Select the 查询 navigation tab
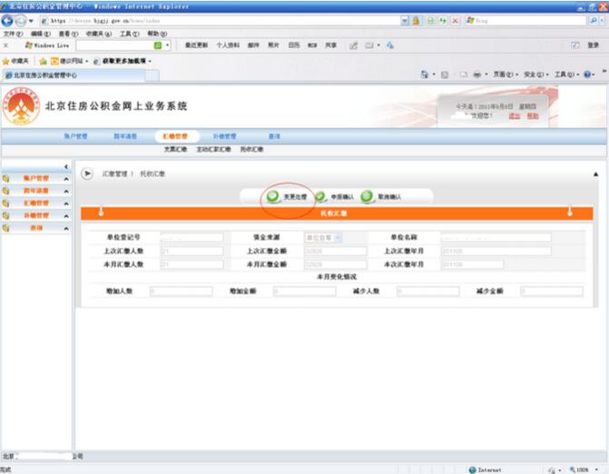Screen dimensions: 609x474 pos(274,136)
